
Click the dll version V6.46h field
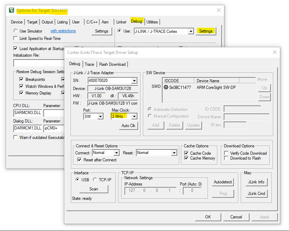click(x=128, y=96)
